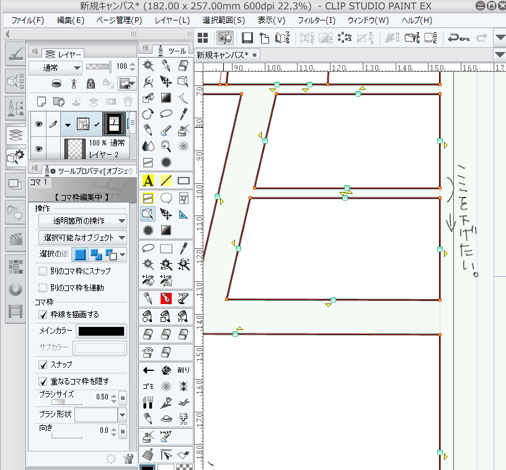Select the red-highlighted pen sub tool
The height and width of the screenshot is (470, 506).
click(x=166, y=298)
